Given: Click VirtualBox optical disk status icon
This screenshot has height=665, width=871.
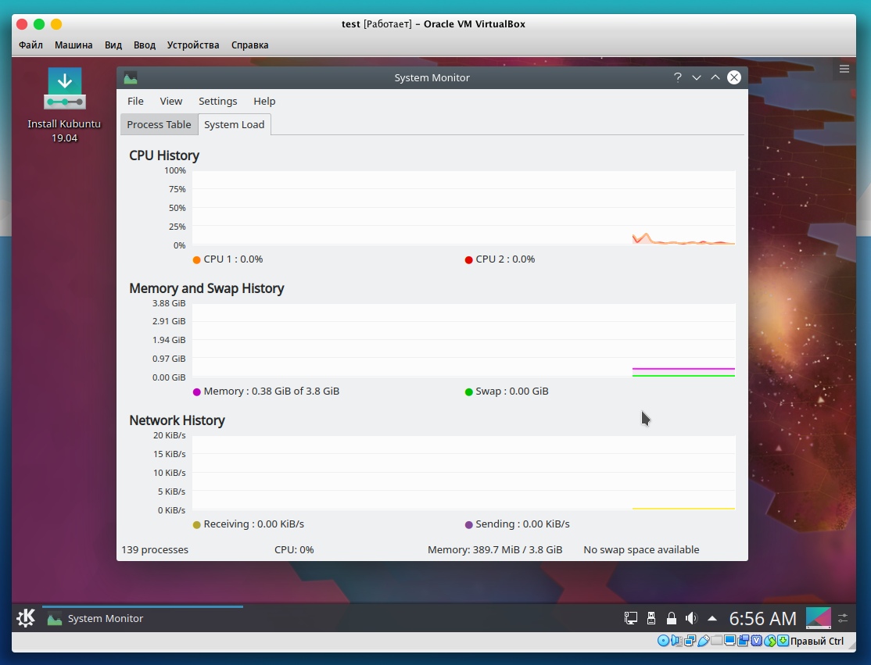Looking at the screenshot, I should click(x=663, y=641).
